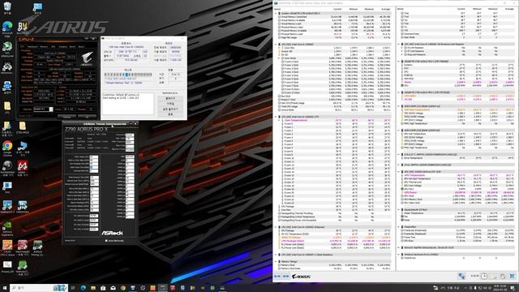This screenshot has width=519, height=292.
Task: Switch to Bench tab in CPU-Z
Action: 72,47
